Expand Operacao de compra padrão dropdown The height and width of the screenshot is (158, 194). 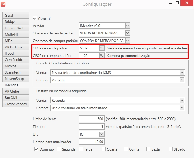click(128, 41)
